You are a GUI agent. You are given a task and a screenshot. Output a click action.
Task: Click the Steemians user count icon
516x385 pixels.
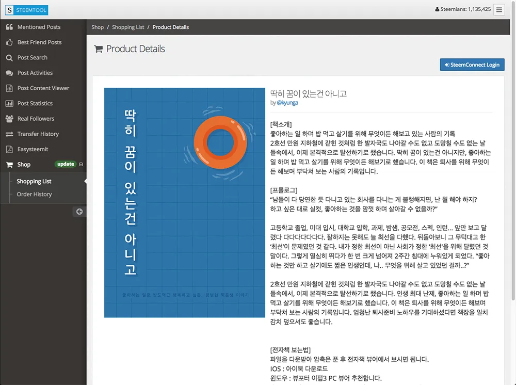pyautogui.click(x=437, y=9)
